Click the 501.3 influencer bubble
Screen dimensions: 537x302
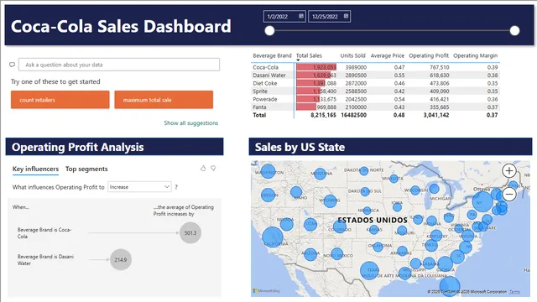pyautogui.click(x=190, y=233)
